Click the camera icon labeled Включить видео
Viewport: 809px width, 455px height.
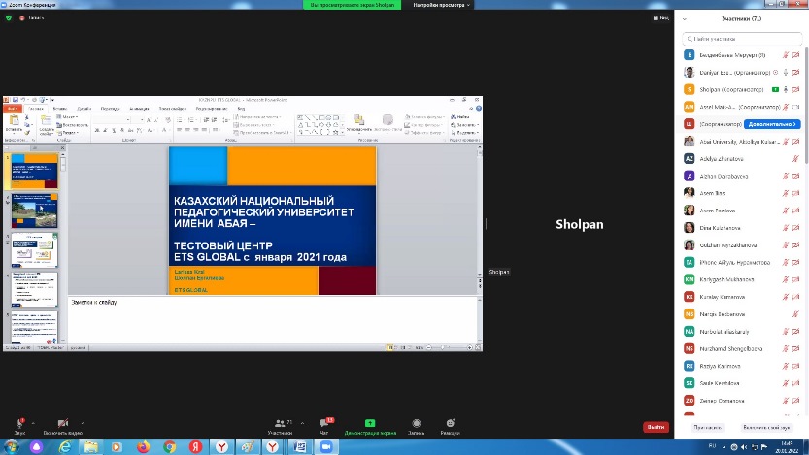[x=62, y=423]
